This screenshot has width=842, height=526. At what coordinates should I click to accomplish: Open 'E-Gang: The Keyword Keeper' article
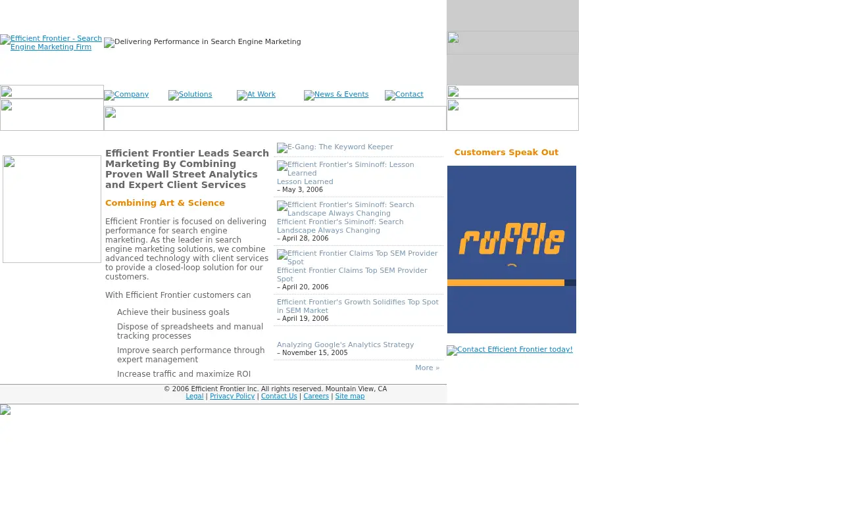[x=335, y=147]
